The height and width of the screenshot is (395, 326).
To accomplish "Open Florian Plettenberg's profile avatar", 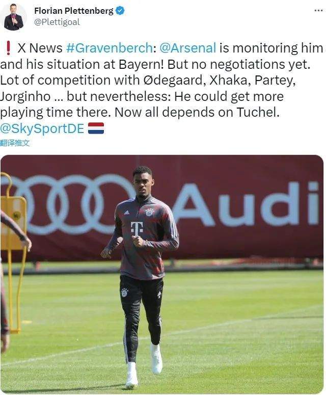I will [x=14, y=17].
